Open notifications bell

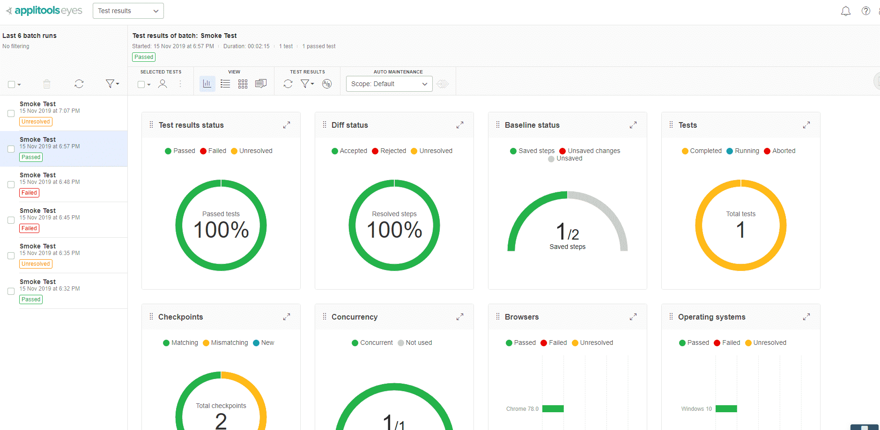click(x=845, y=11)
